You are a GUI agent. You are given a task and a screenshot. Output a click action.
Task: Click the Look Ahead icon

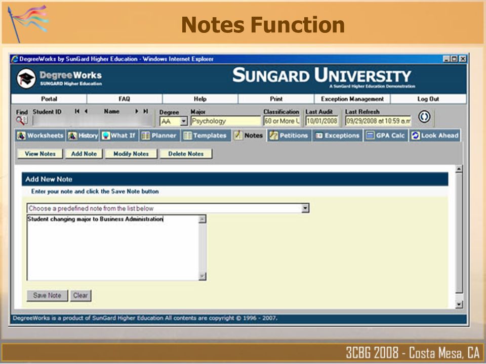(x=415, y=135)
